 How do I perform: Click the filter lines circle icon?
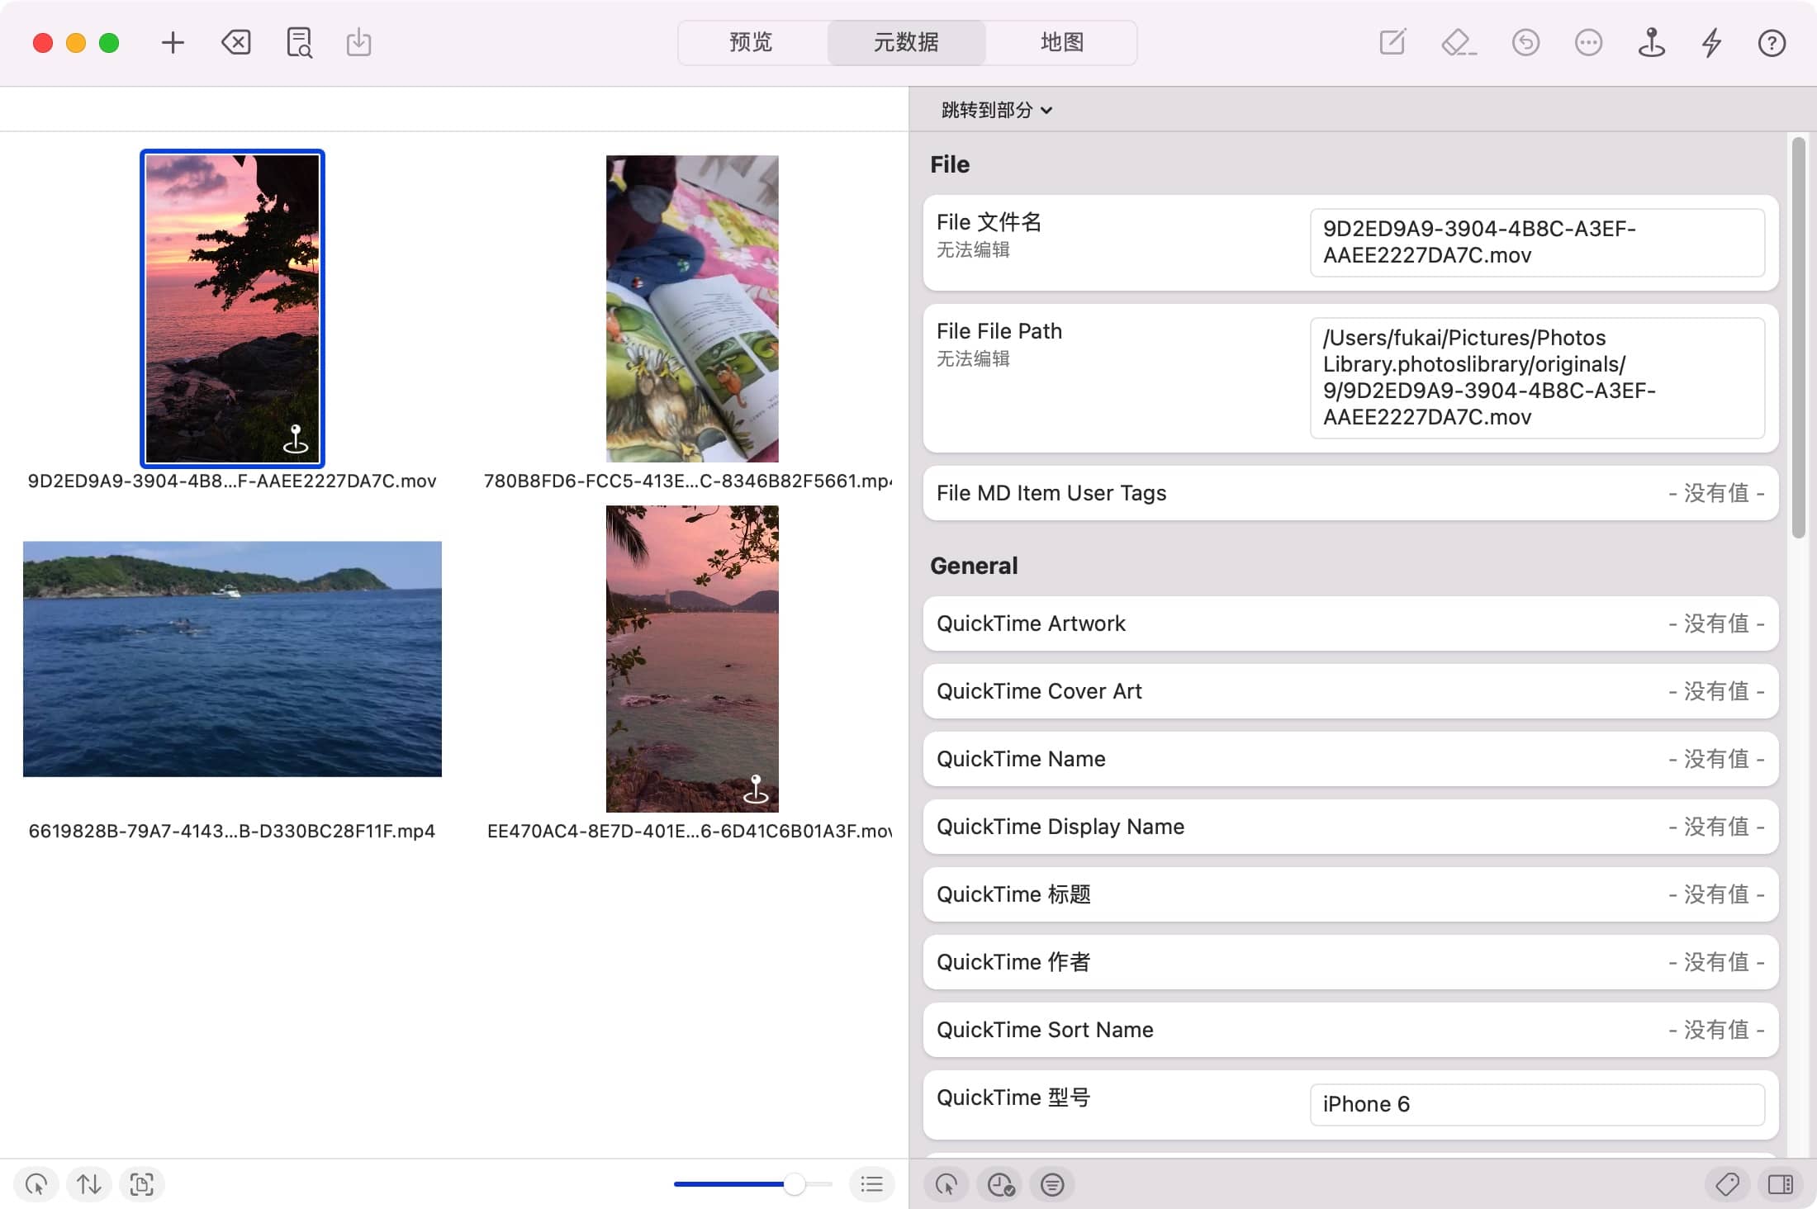1052,1184
